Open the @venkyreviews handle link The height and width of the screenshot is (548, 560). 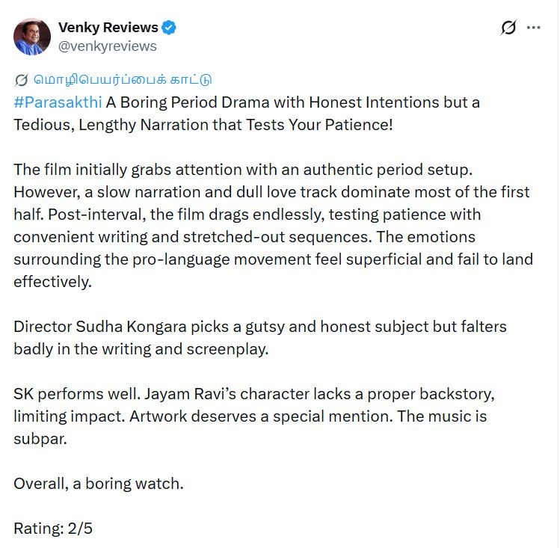[x=108, y=46]
